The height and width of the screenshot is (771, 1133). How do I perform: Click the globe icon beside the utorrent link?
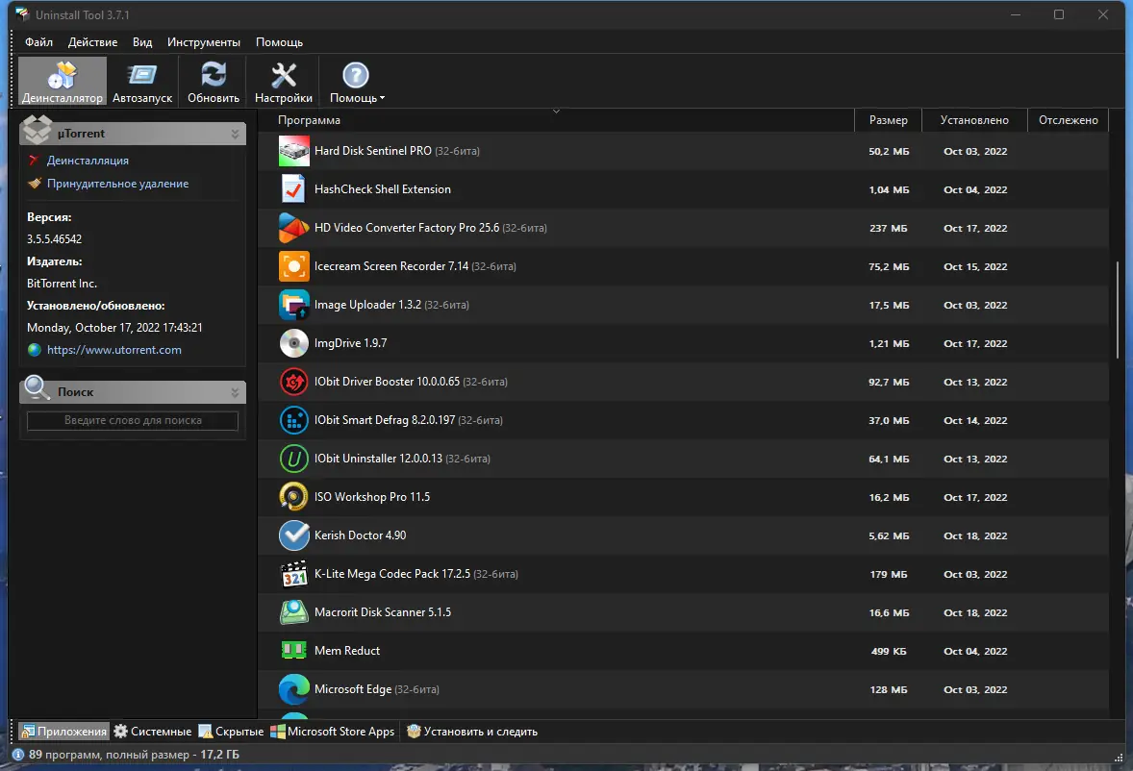pos(34,350)
